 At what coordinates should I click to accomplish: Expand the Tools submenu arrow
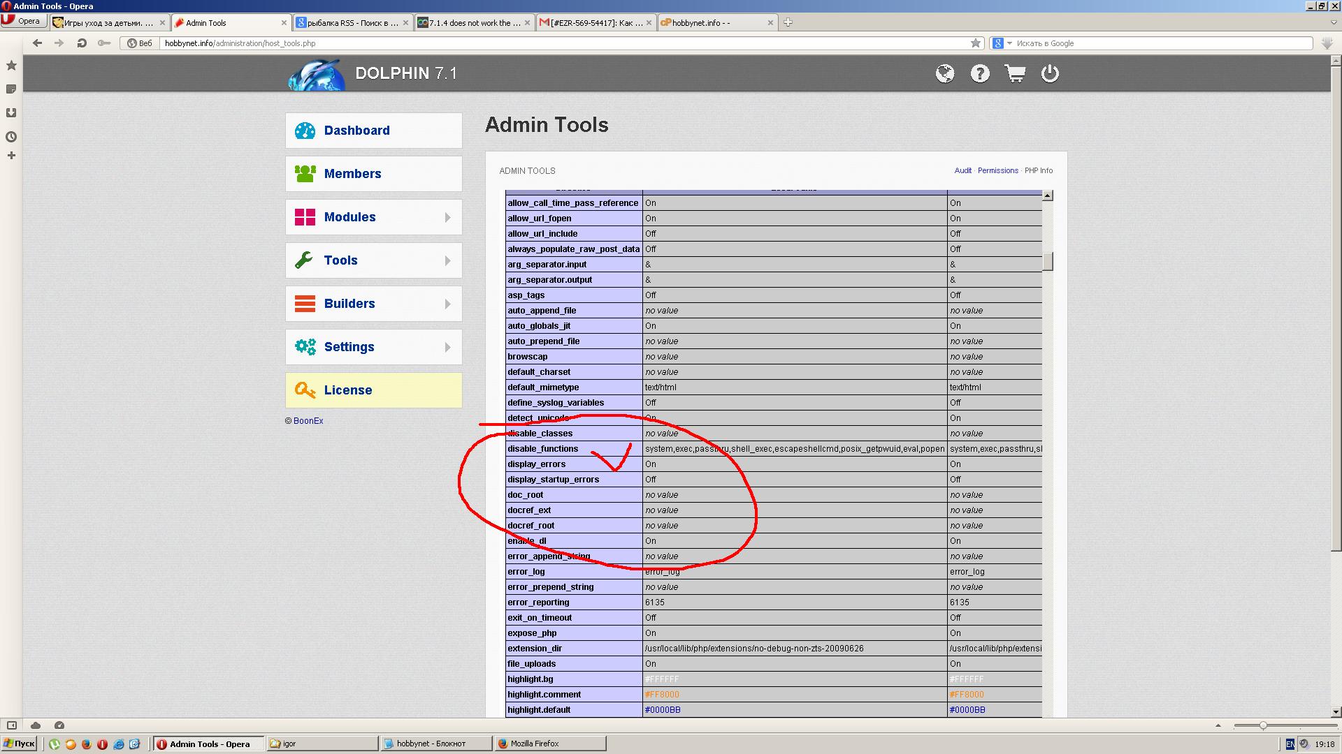pos(447,261)
